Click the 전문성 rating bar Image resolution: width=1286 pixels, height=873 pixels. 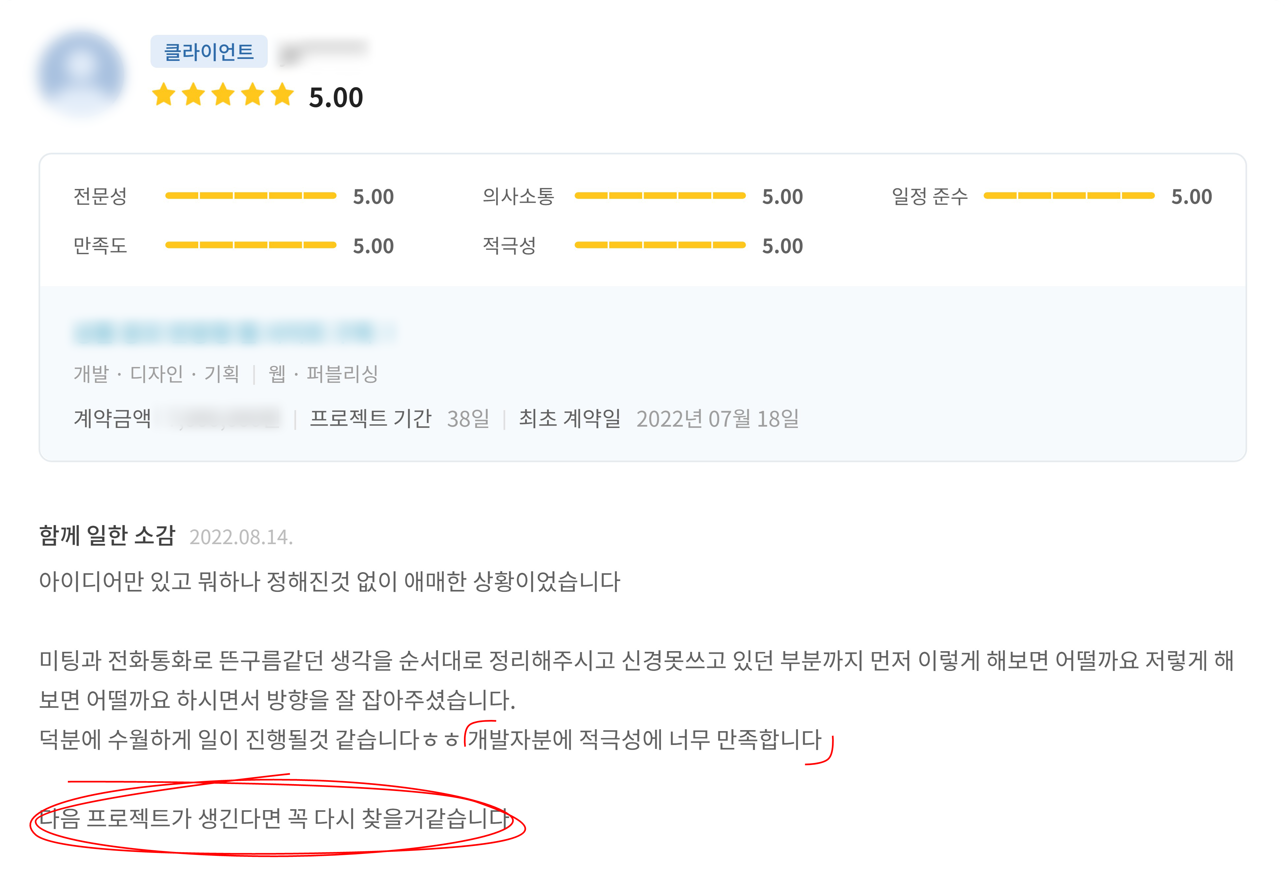[251, 196]
